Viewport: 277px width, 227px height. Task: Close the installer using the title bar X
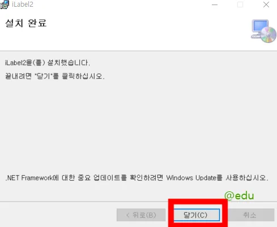(266, 5)
